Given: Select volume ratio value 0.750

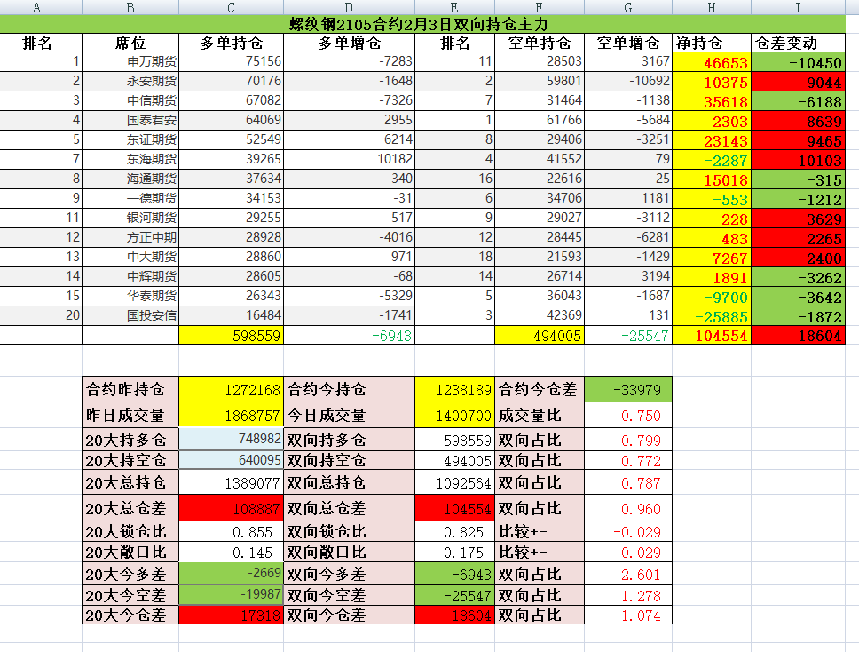Looking at the screenshot, I should coord(628,415).
